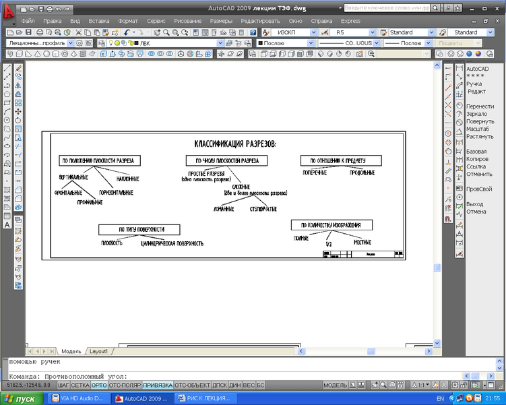Toggle ДПСК dynamic UCS

(220, 385)
